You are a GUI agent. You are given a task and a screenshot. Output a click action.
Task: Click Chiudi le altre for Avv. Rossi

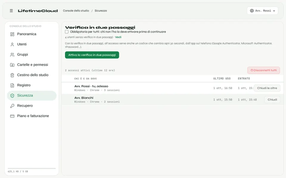pos(267,88)
